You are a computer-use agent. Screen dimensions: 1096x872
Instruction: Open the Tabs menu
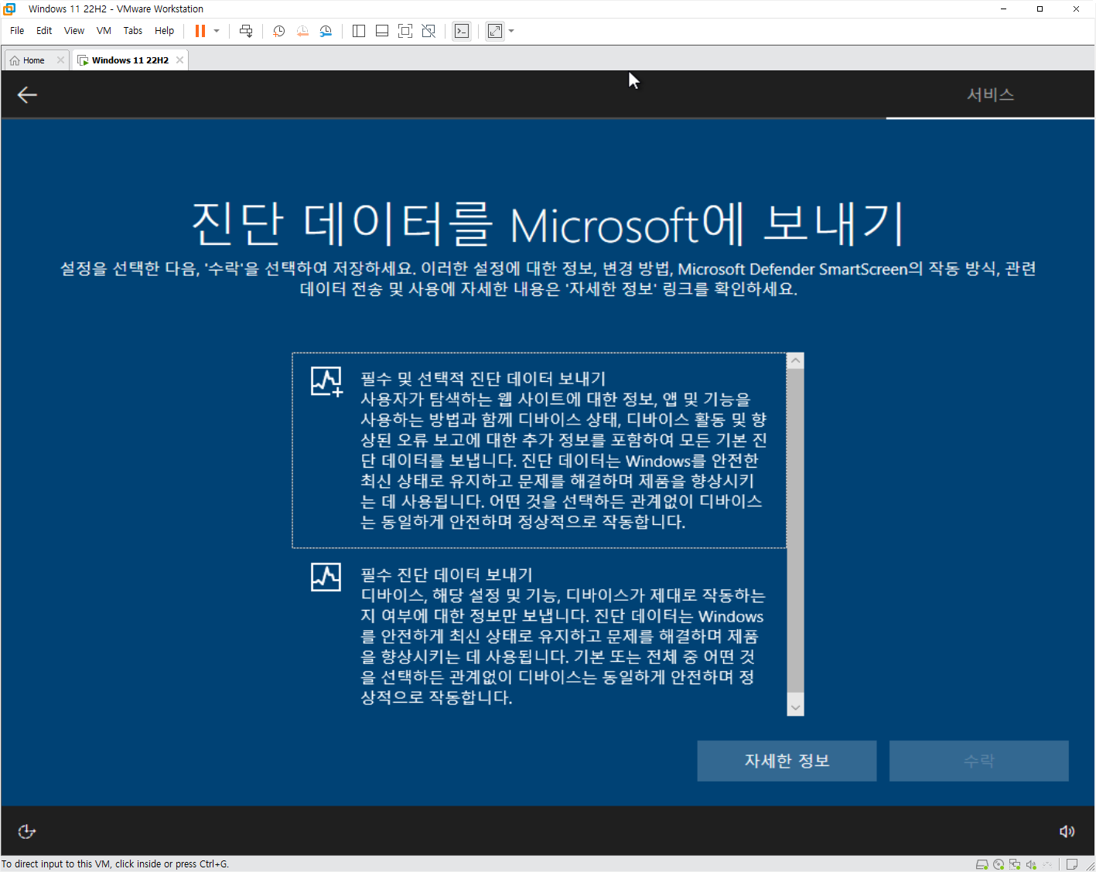pyautogui.click(x=133, y=31)
